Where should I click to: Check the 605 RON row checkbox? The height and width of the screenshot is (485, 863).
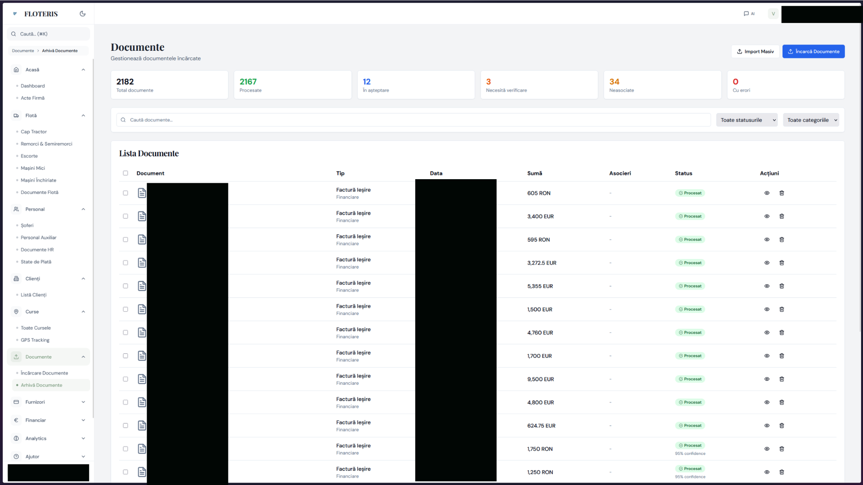pos(125,193)
